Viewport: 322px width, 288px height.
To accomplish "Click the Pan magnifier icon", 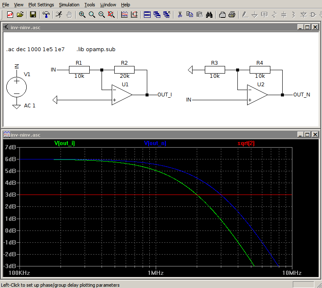I will pos(92,14).
